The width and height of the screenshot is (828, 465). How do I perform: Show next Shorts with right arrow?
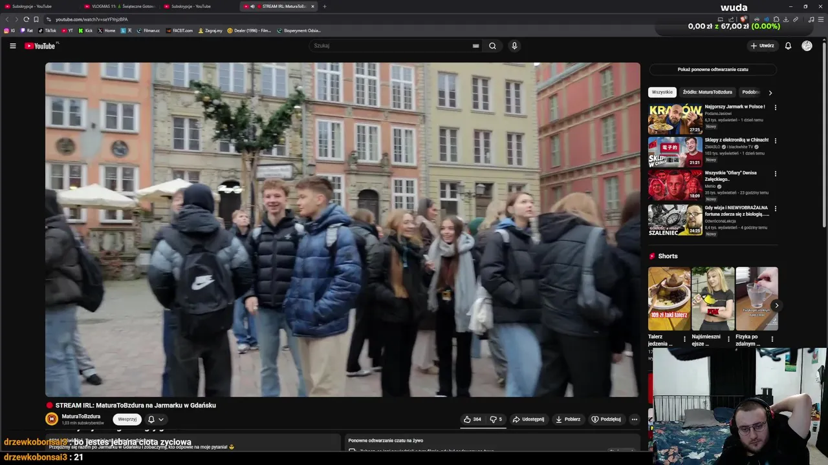tap(776, 305)
